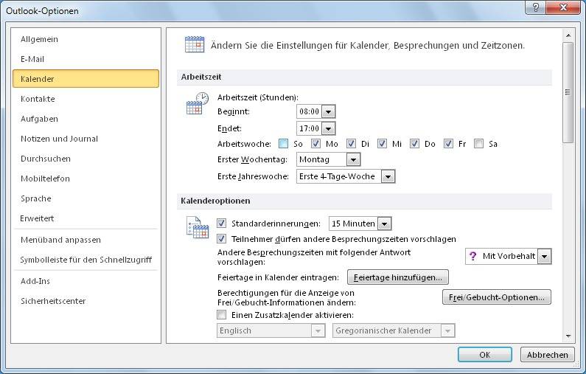The height and width of the screenshot is (374, 586).
Task: Uncheck the Do workweek checkbox
Action: [x=414, y=144]
